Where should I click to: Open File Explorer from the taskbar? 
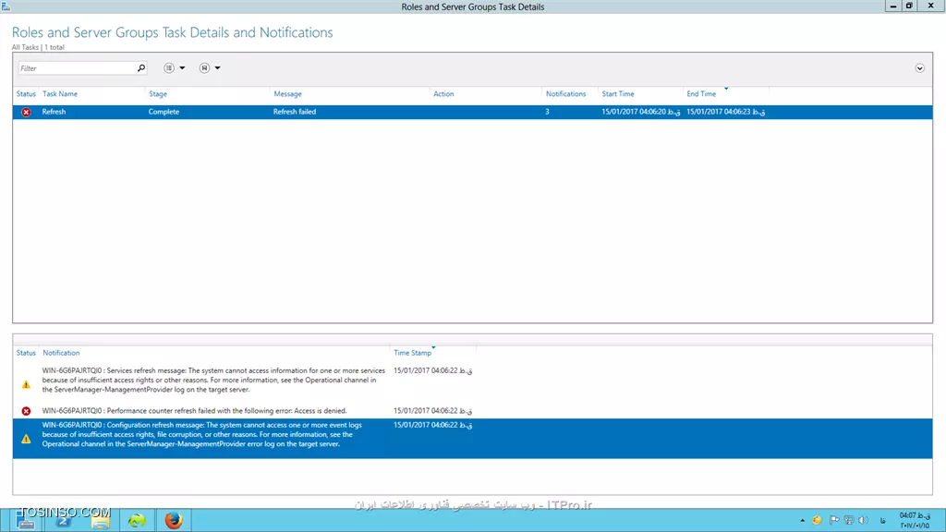click(100, 520)
